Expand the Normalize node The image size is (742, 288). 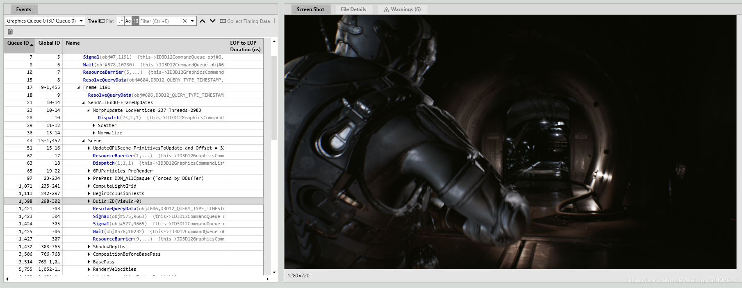point(94,133)
